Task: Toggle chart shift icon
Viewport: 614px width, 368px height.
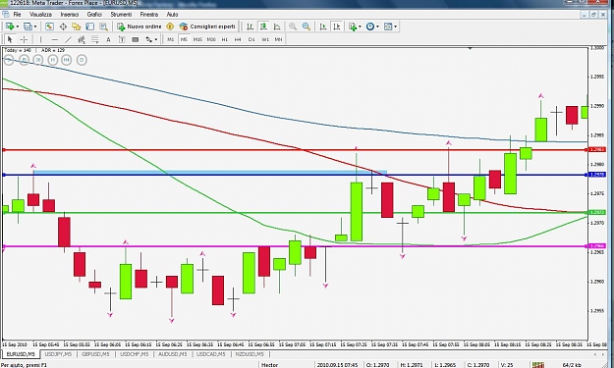Action: (x=336, y=26)
